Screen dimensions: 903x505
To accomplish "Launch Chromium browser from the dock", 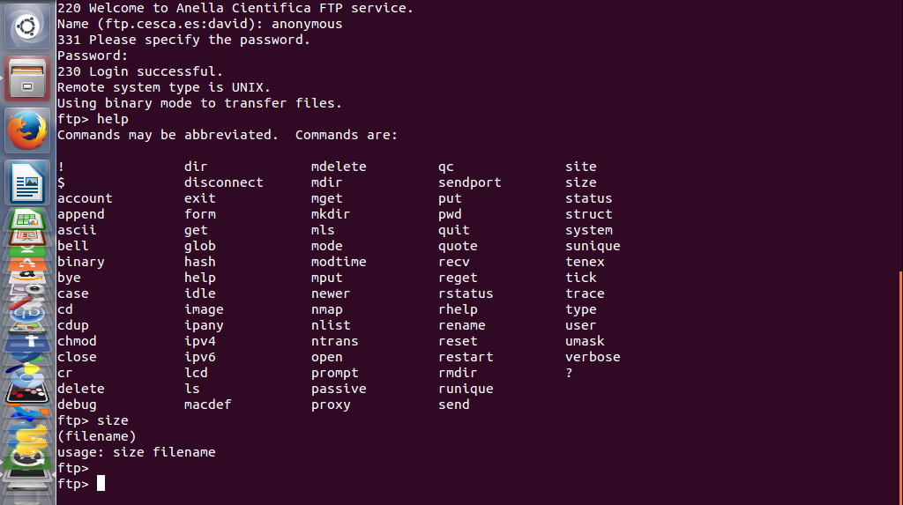I will point(27,380).
